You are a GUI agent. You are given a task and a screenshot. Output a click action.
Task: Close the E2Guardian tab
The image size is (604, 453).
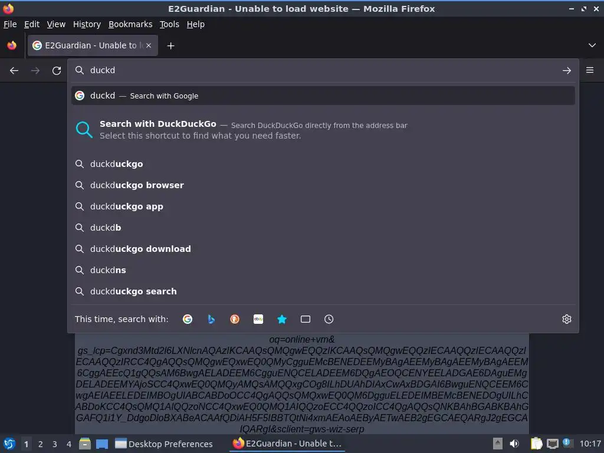(x=149, y=45)
